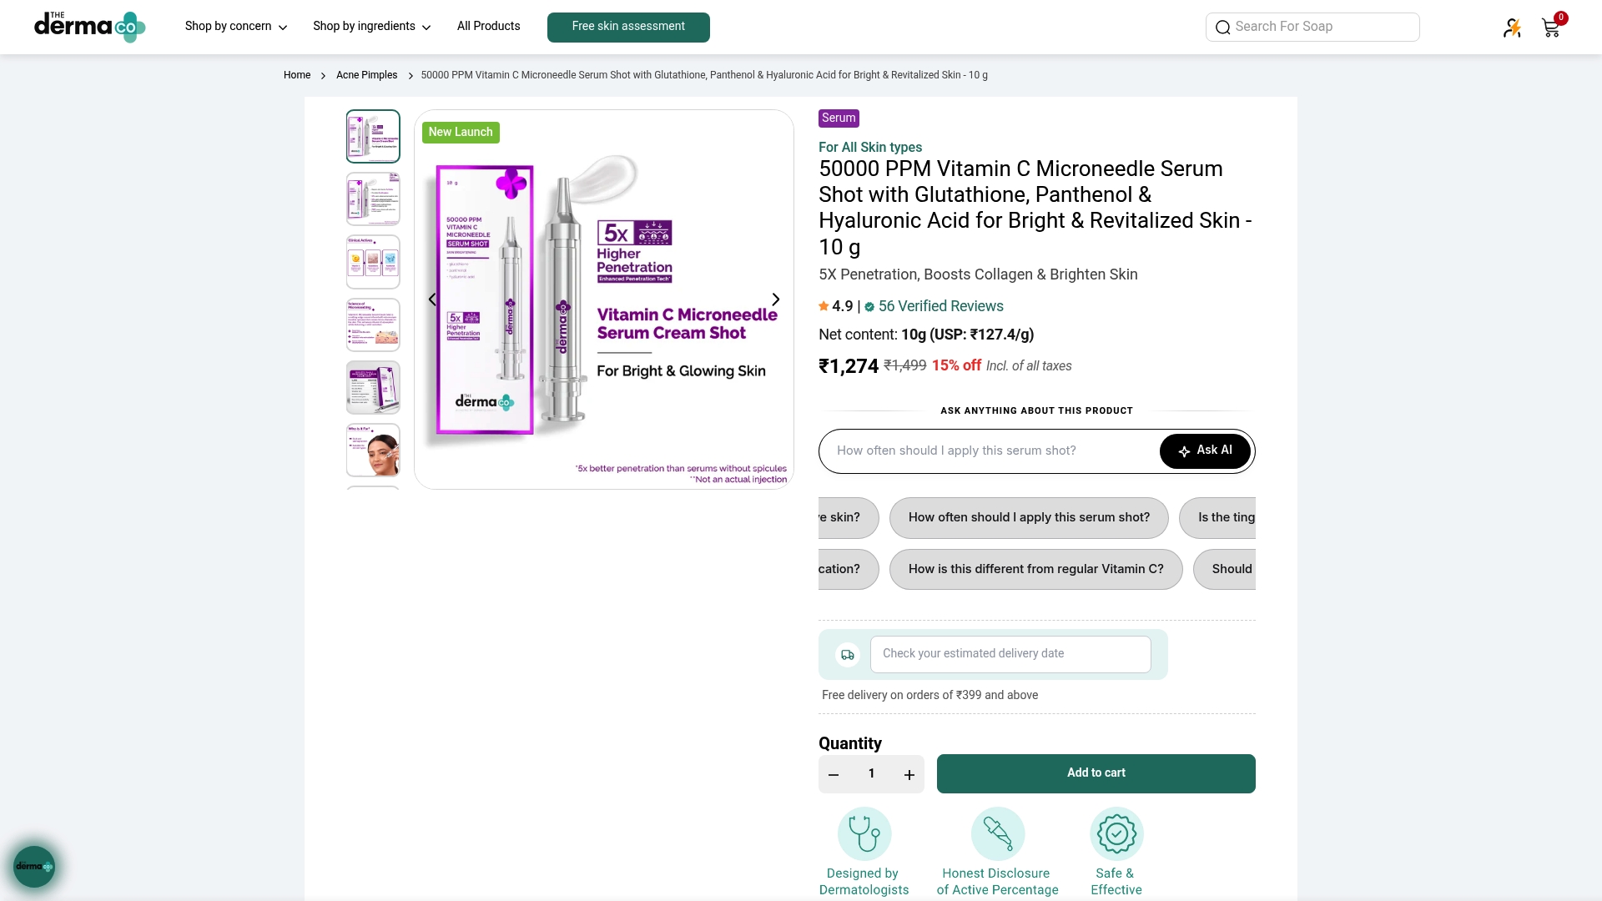Image resolution: width=1602 pixels, height=901 pixels.
Task: Show the next product image arrow
Action: (776, 299)
